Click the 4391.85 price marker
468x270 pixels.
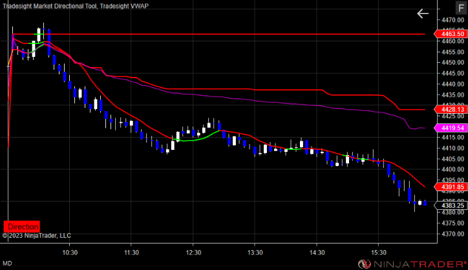click(451, 187)
